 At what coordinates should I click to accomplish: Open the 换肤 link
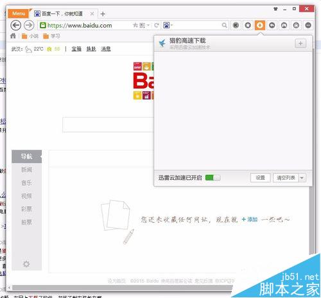91,49
